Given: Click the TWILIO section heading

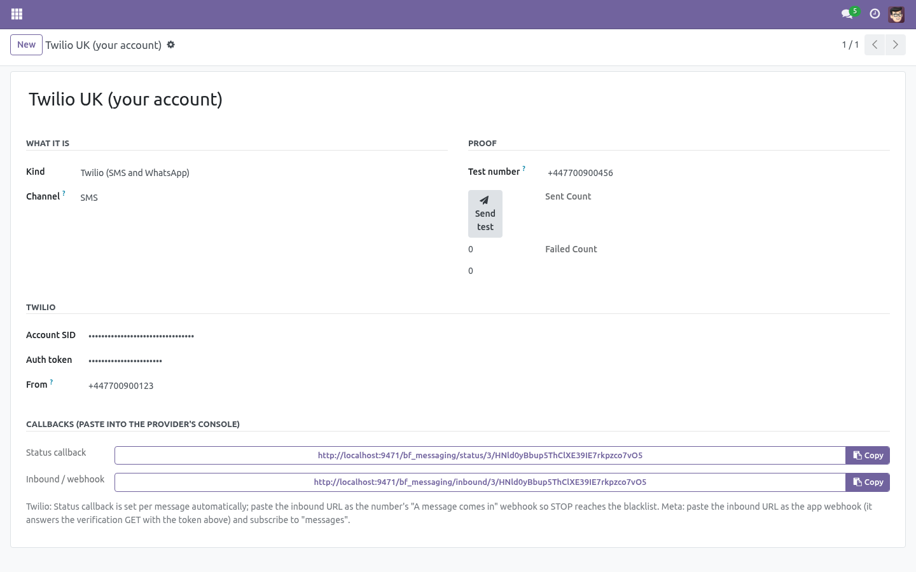Looking at the screenshot, I should [x=41, y=307].
